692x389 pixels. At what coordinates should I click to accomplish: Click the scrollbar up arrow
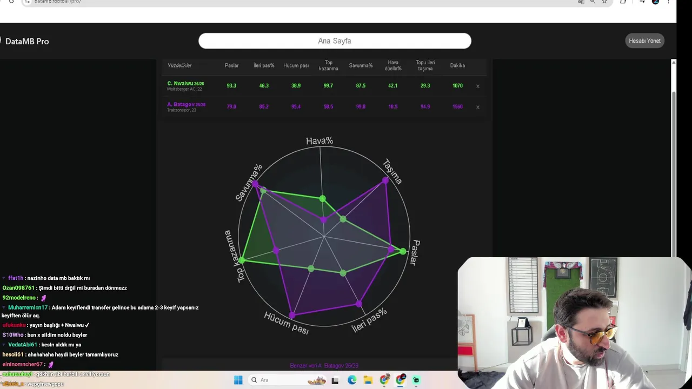pyautogui.click(x=673, y=63)
